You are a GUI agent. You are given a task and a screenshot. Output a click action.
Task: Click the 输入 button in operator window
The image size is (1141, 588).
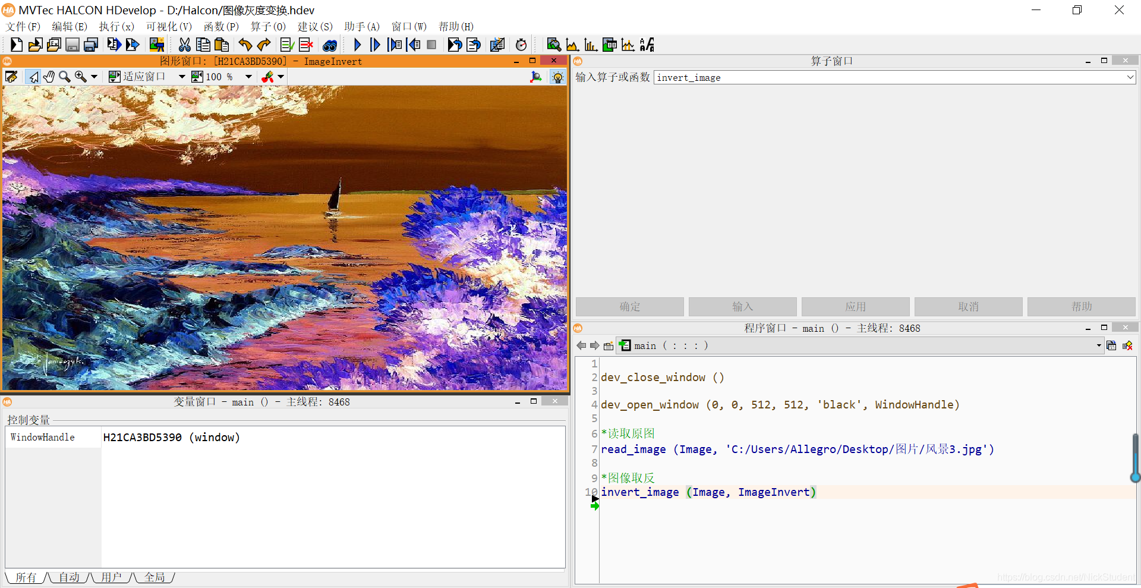tap(743, 307)
